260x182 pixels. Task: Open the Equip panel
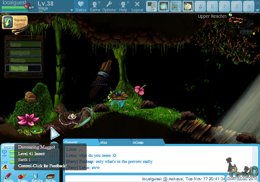pos(36,177)
